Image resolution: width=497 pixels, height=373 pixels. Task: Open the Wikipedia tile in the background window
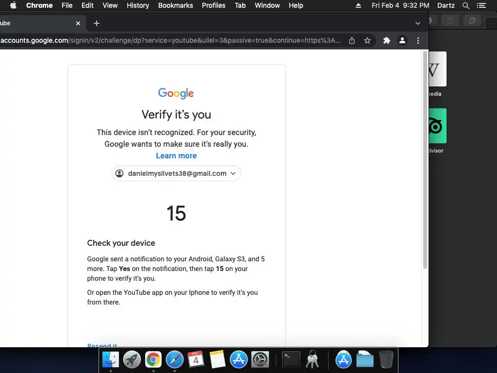click(438, 69)
